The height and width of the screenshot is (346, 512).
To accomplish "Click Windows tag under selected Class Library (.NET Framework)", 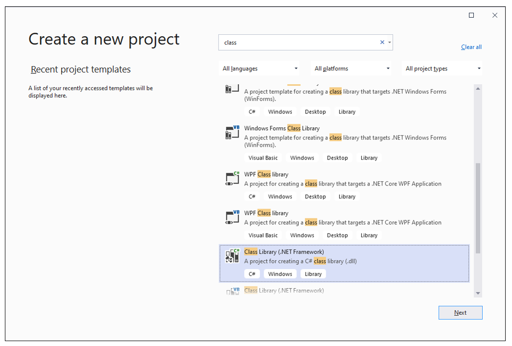I will 280,274.
